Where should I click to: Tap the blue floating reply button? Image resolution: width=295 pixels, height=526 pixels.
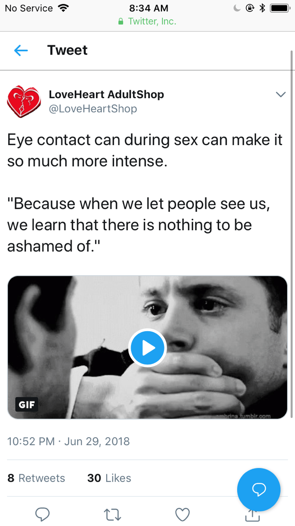259,489
